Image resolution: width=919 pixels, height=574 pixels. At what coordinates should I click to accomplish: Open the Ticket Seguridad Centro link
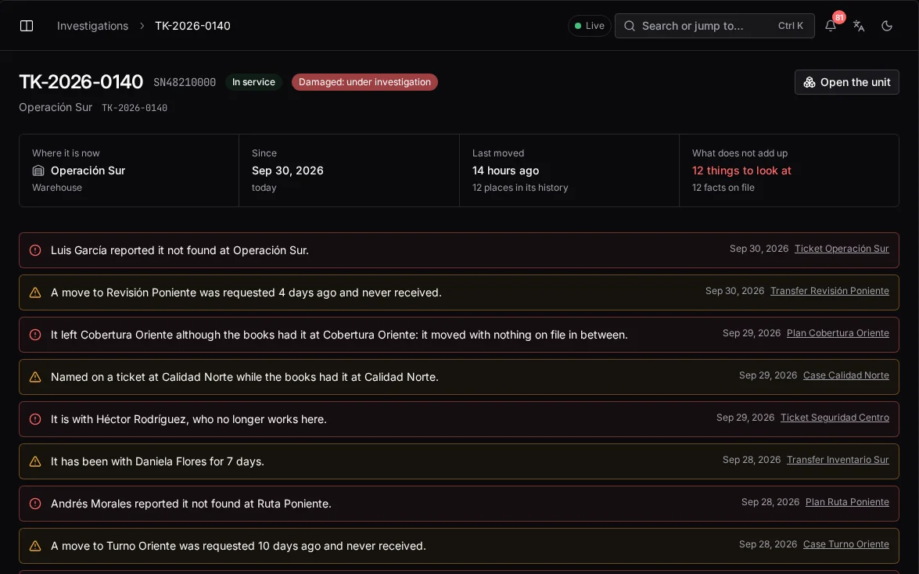click(835, 418)
